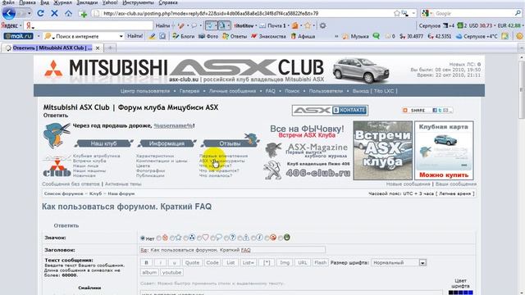Click the Наш клуб navigation button

pos(104,143)
